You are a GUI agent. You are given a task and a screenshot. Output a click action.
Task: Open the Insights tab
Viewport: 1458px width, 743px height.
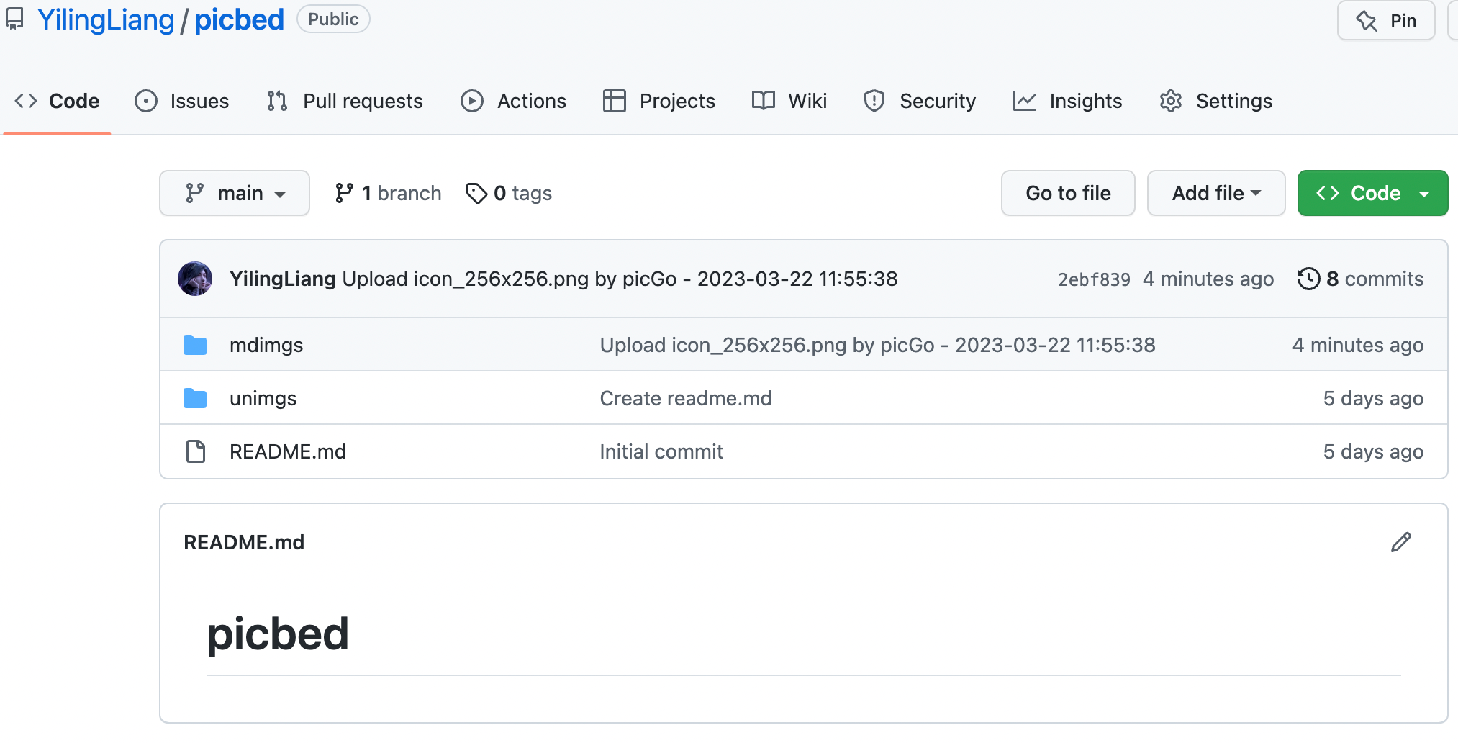click(x=1067, y=101)
